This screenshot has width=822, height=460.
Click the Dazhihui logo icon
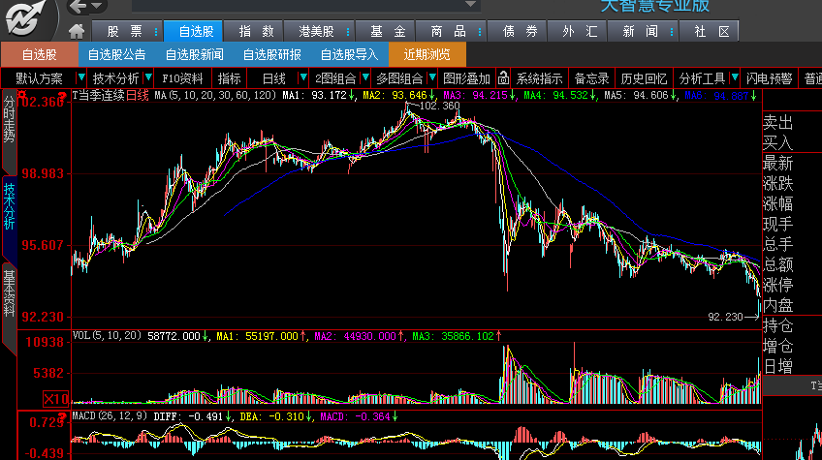point(24,18)
